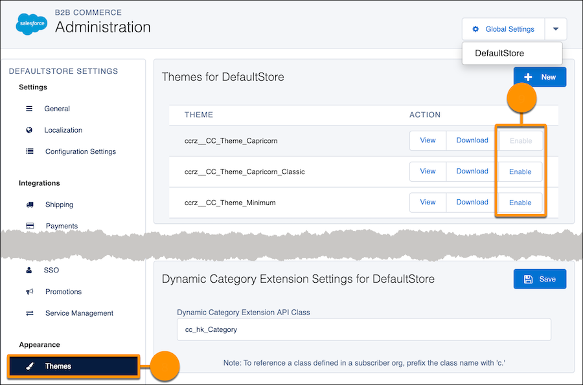Click DEFAULTSTORE SETTINGS sidebar heading
Viewport: 583px width, 385px height.
63,71
